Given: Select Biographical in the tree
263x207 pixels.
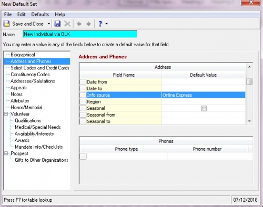Looking at the screenshot, I should point(23,55).
